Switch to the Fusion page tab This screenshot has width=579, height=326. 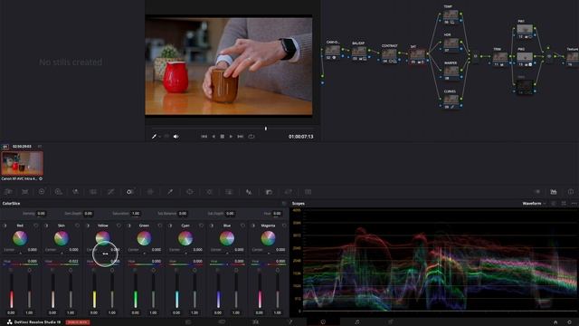(289, 322)
